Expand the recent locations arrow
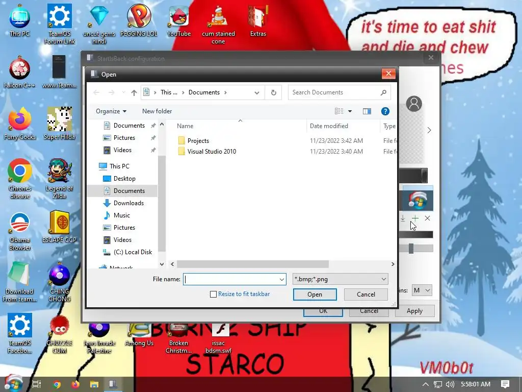522x392 pixels. (x=123, y=93)
